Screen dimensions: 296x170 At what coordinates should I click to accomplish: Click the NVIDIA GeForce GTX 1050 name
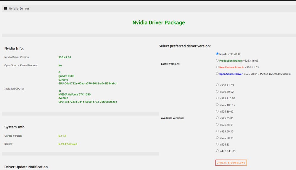tap(74, 95)
